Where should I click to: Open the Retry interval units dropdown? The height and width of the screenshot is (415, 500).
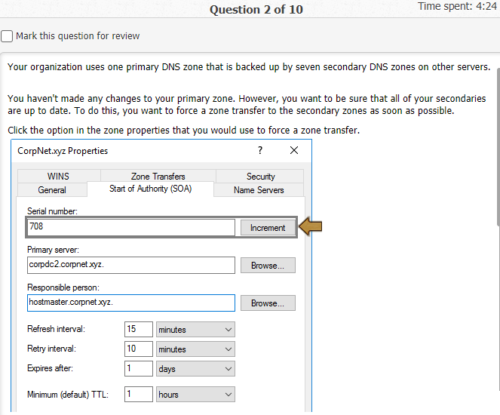[x=195, y=349]
